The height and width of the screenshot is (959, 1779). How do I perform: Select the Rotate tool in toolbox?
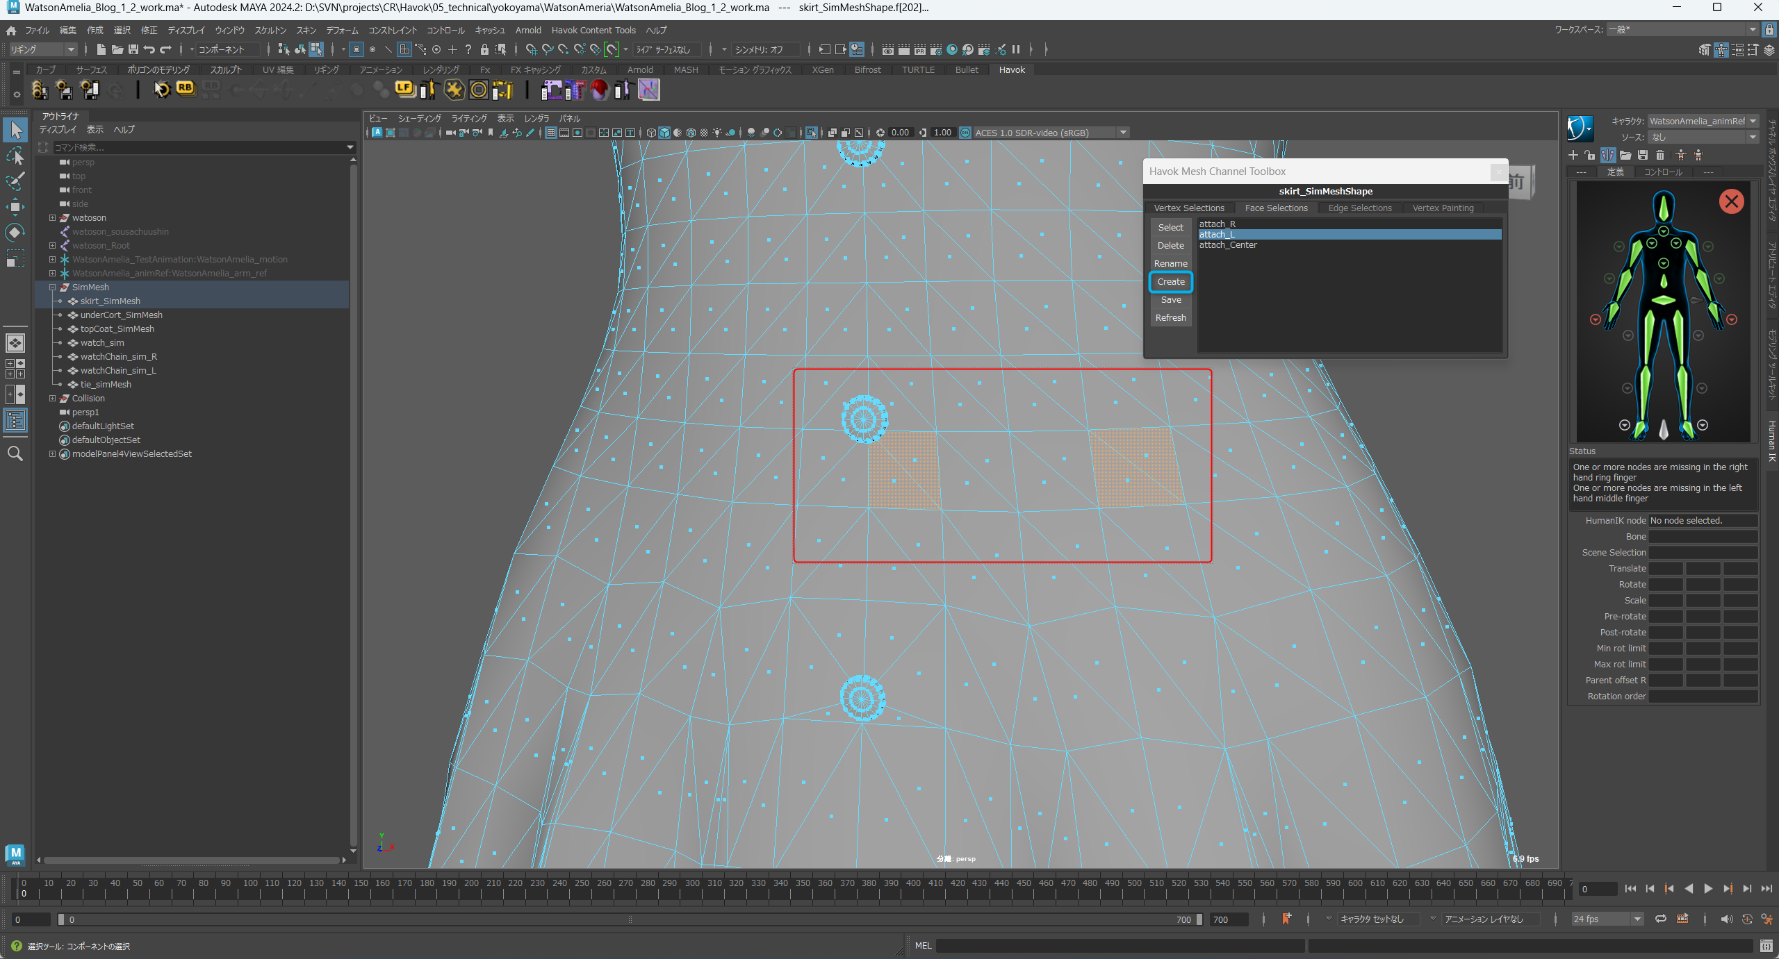point(15,233)
